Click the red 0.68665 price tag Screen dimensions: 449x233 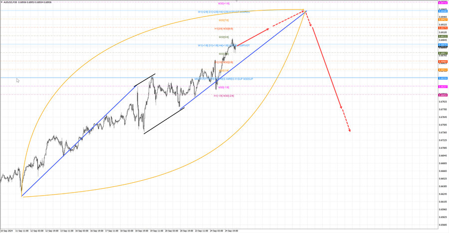443,62
